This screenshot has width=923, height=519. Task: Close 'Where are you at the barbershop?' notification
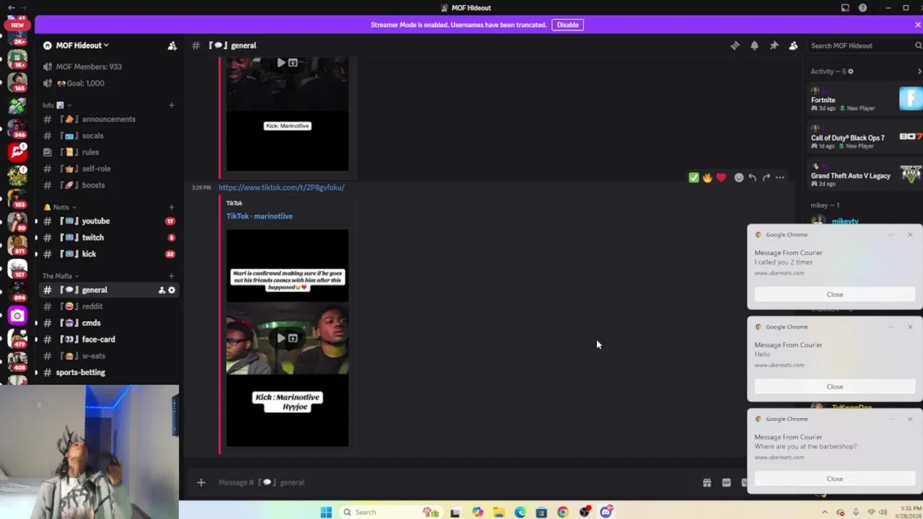[834, 479]
